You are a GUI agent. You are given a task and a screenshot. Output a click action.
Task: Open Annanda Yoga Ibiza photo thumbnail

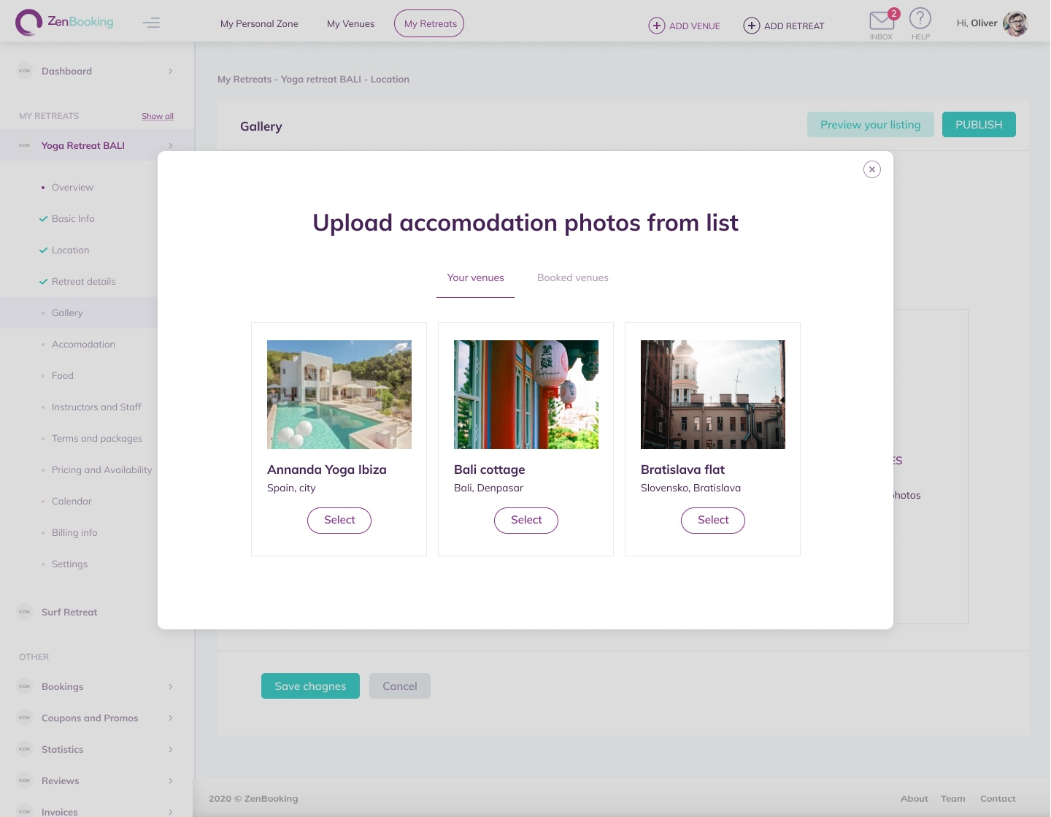[339, 394]
